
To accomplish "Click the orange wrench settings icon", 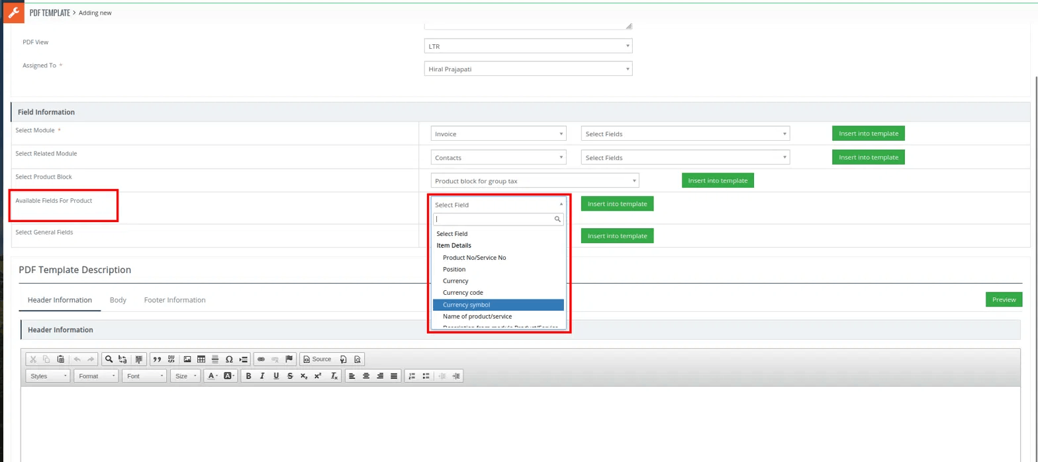I will 14,13.
